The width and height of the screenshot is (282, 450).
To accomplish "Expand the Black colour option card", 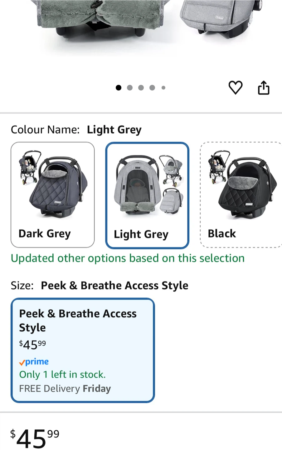I will [x=240, y=194].
